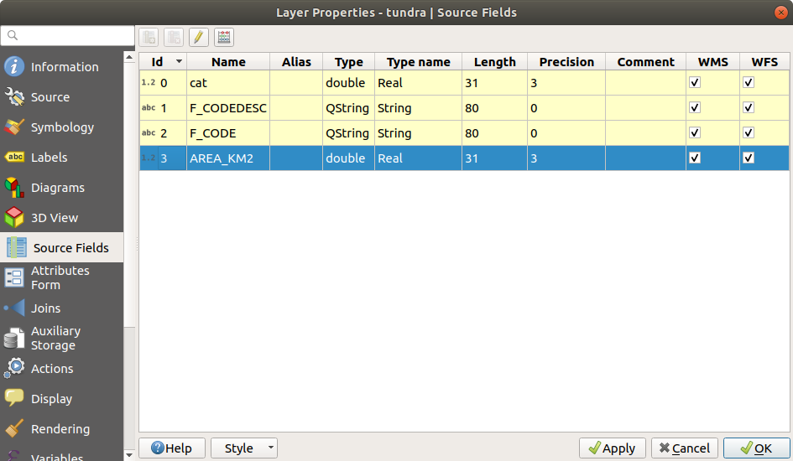
Task: Toggle editing mode pencil icon
Action: point(199,38)
